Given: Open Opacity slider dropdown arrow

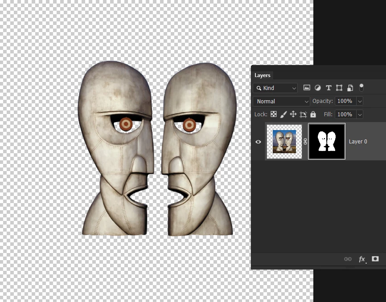Looking at the screenshot, I should point(360,101).
